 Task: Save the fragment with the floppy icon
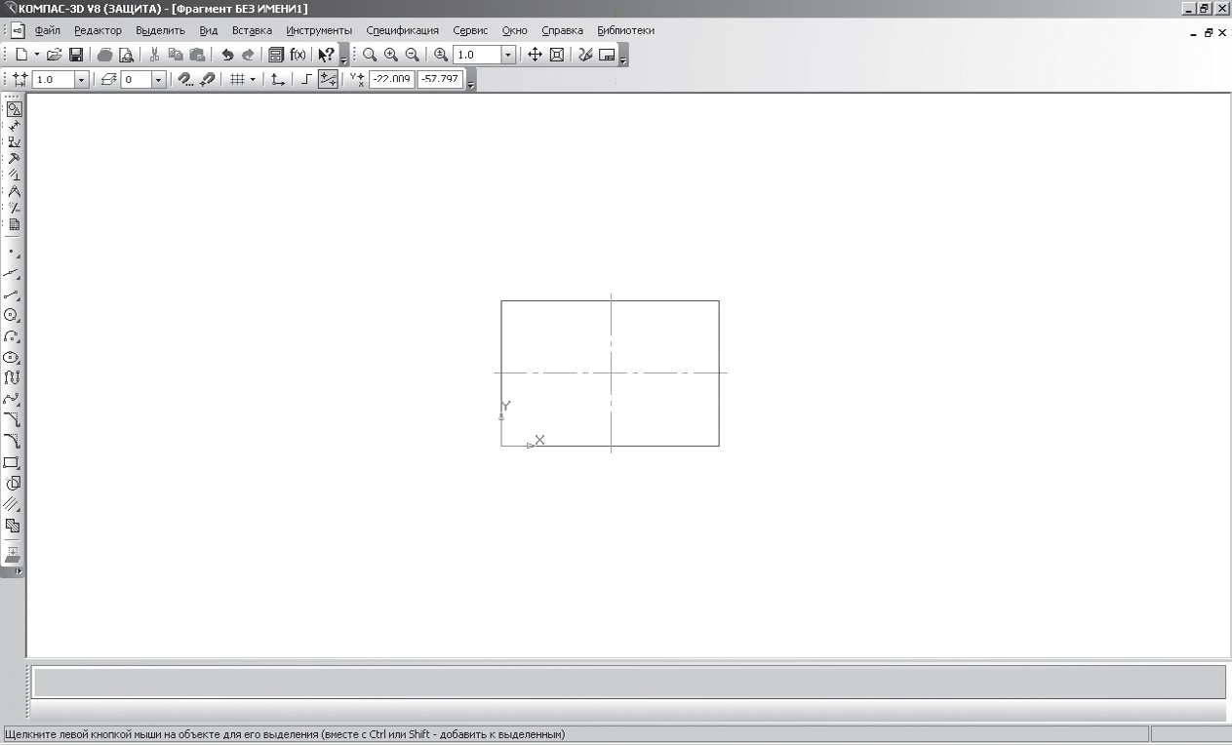76,56
